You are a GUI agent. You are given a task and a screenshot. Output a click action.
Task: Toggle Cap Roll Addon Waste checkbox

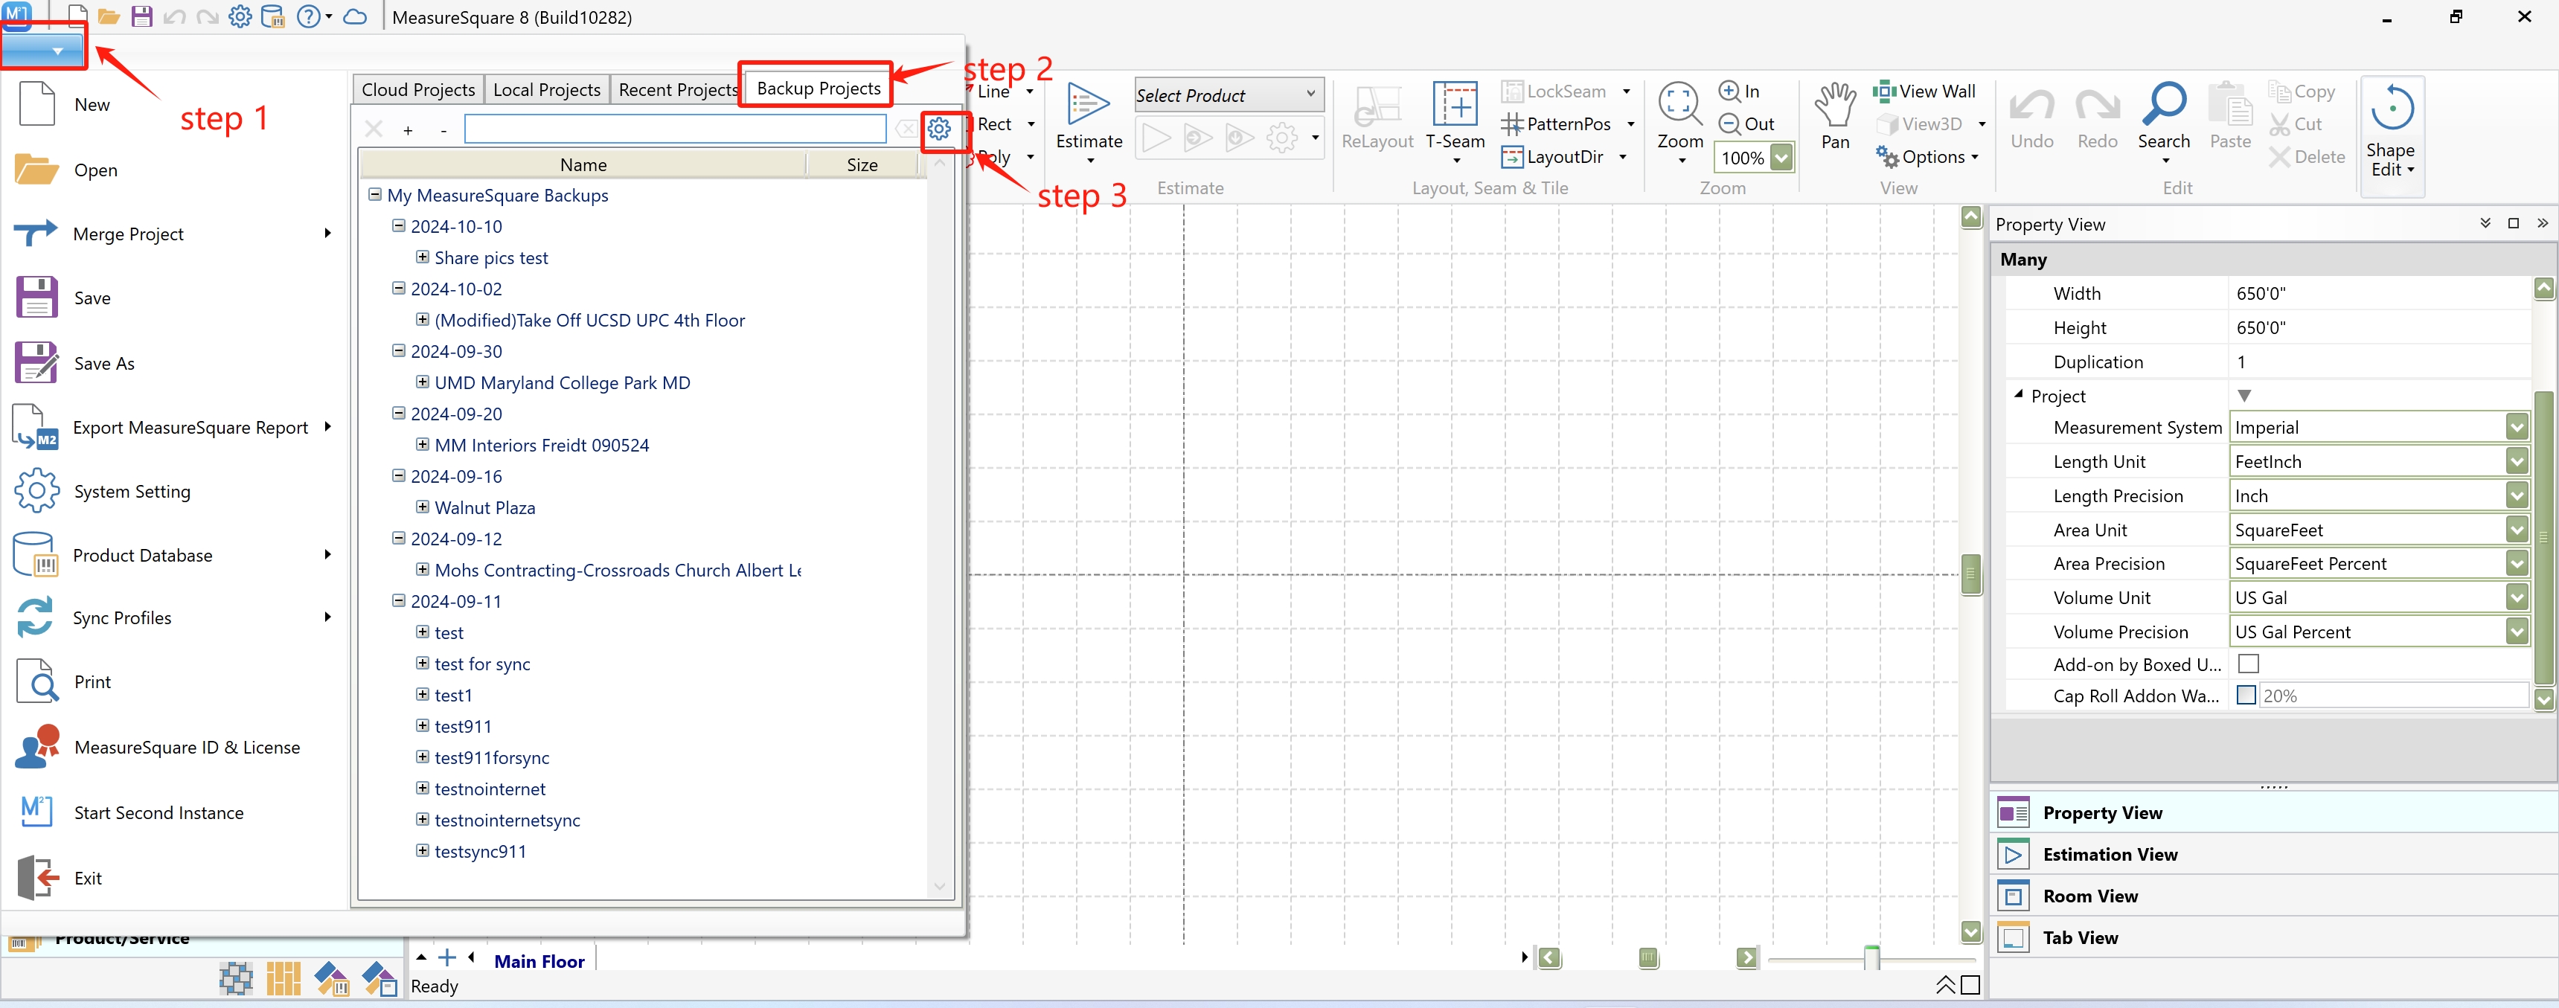(2245, 696)
